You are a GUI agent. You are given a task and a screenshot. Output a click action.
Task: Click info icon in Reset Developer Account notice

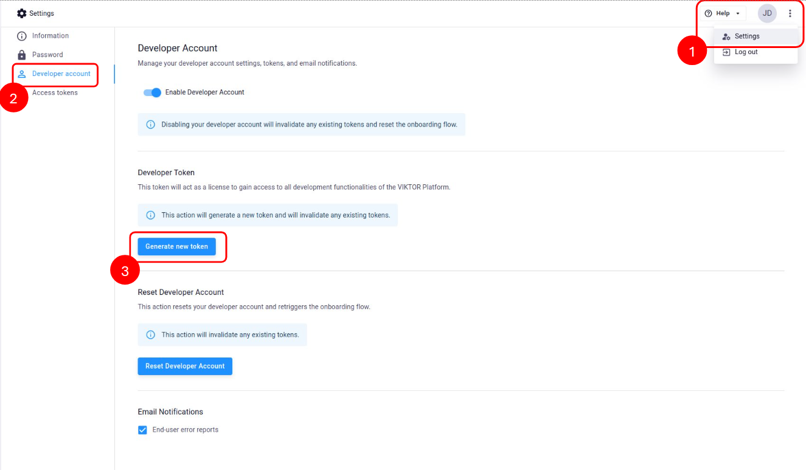(x=151, y=335)
